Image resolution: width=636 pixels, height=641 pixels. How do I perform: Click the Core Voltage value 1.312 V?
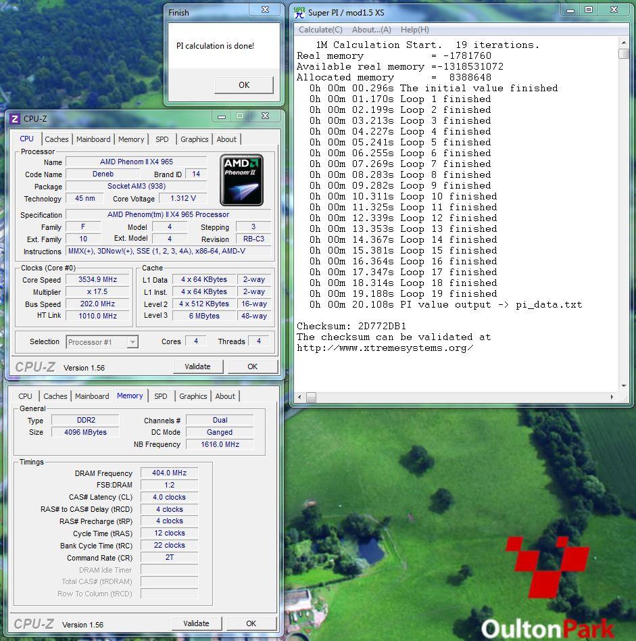coord(183,198)
